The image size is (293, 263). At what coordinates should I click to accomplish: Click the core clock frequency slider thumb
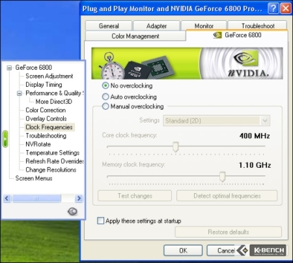176,147
